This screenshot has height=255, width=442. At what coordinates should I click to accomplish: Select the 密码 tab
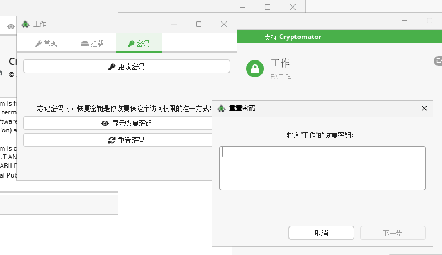click(139, 43)
